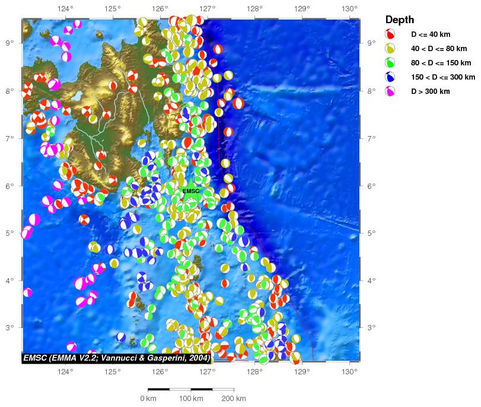Select the '124°' longitude label on bottom axis
The width and height of the screenshot is (481, 407).
(x=65, y=372)
